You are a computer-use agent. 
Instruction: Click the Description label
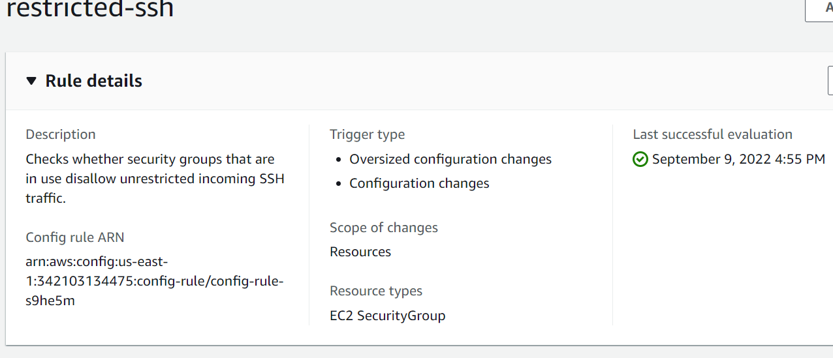click(61, 134)
